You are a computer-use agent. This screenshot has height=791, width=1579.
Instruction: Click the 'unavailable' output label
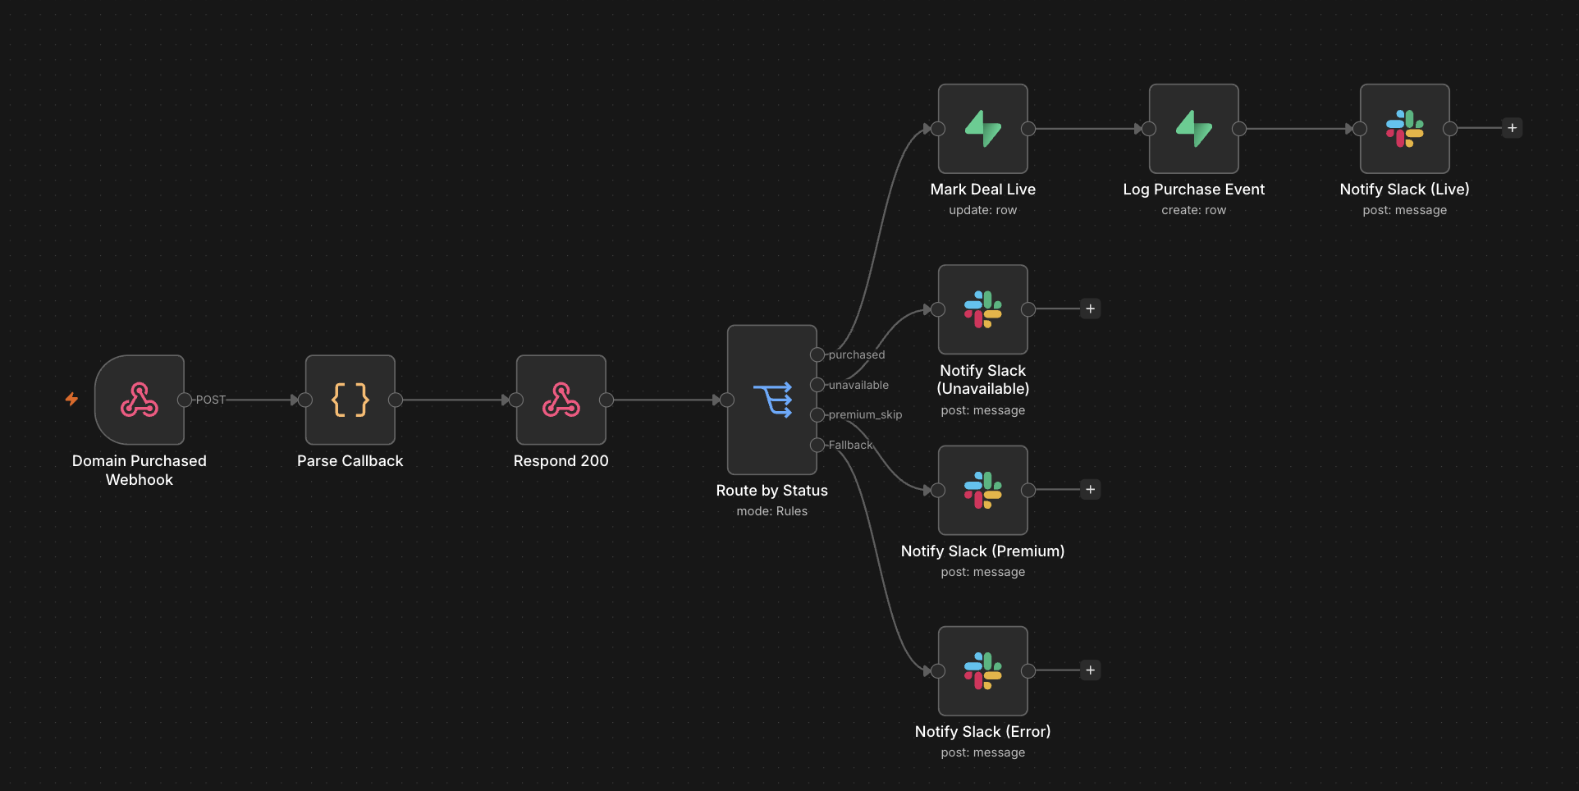pyautogui.click(x=858, y=385)
